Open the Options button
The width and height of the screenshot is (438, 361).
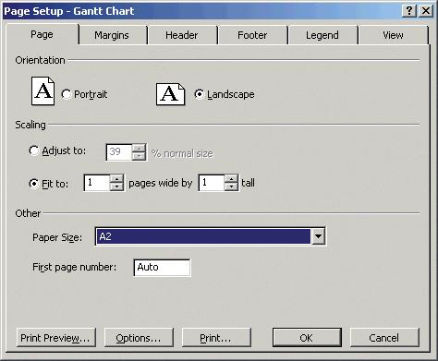(139, 338)
